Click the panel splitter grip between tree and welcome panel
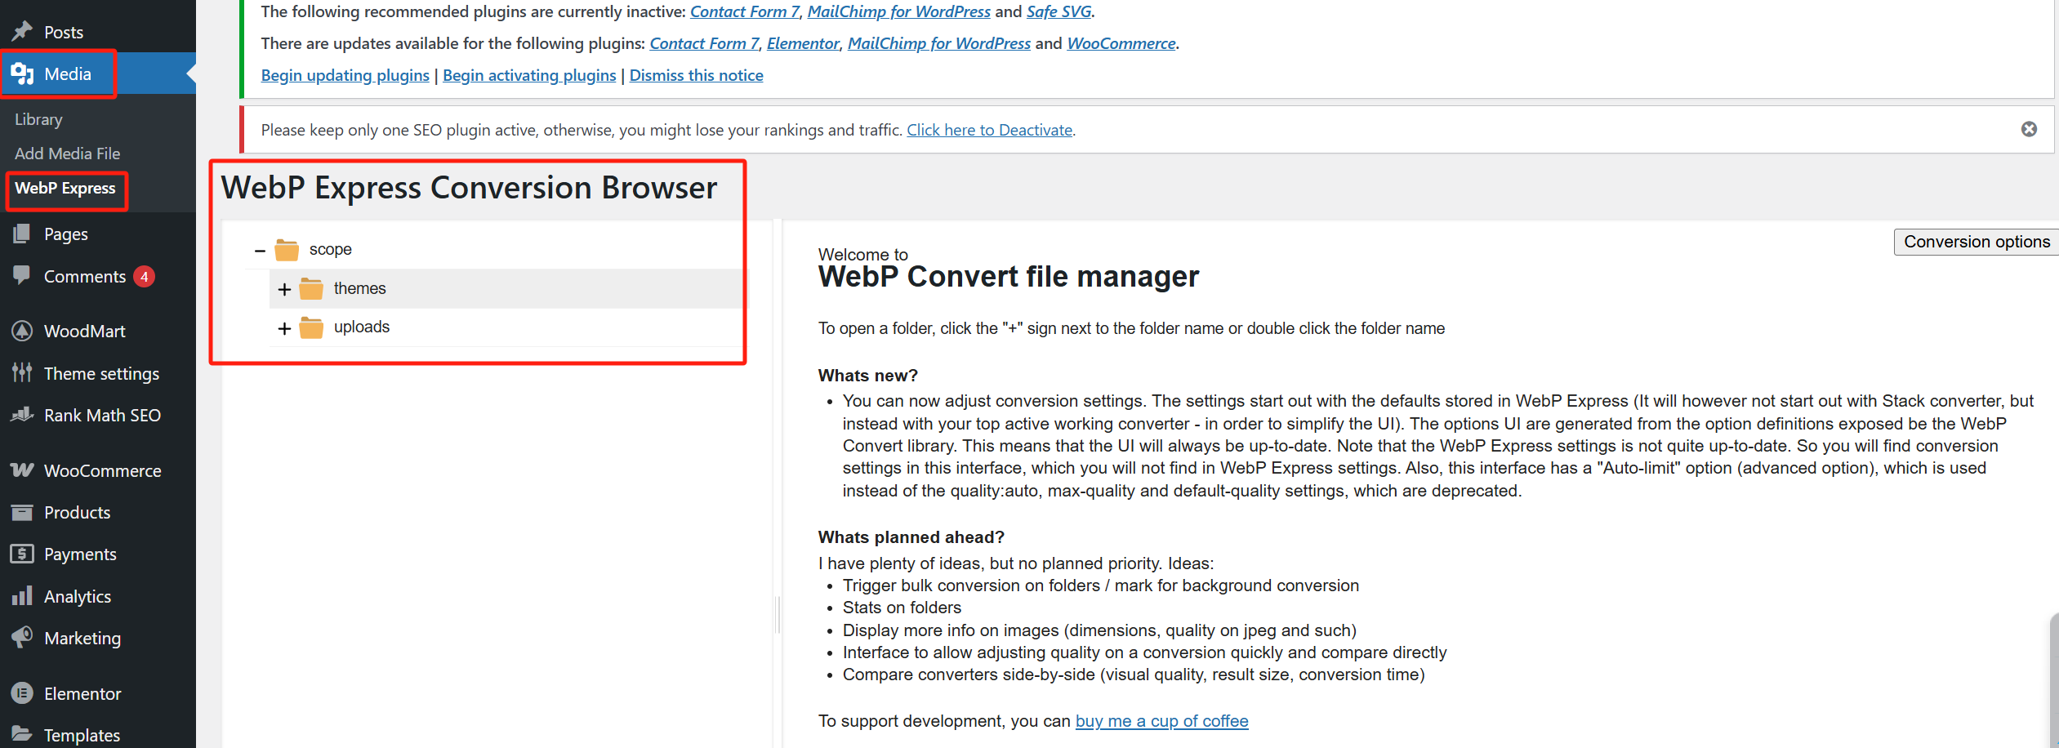Screen dimensions: 2059x748 click(x=778, y=614)
